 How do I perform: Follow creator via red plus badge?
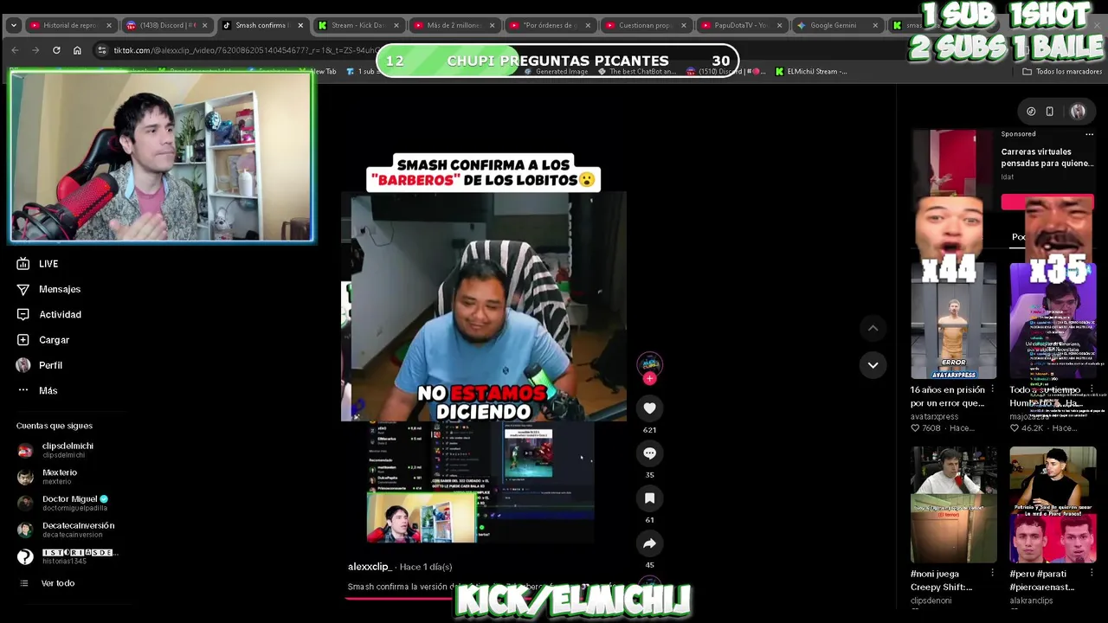[x=650, y=378]
